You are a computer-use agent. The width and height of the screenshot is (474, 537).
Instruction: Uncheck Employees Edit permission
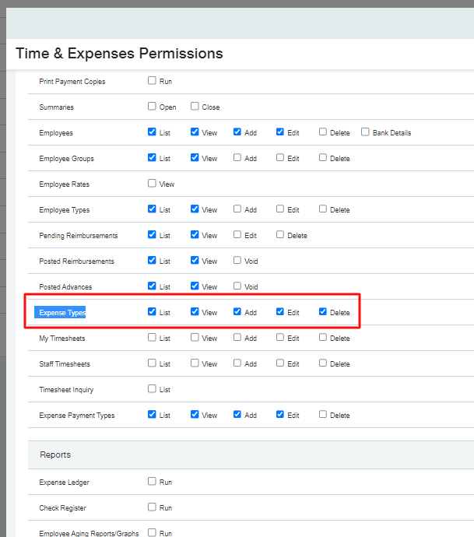(x=280, y=132)
